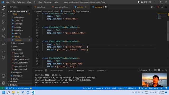Viewport: 169px width, 95px height.
Task: Open editor More Actions ellipsis
Action: click(166, 7)
